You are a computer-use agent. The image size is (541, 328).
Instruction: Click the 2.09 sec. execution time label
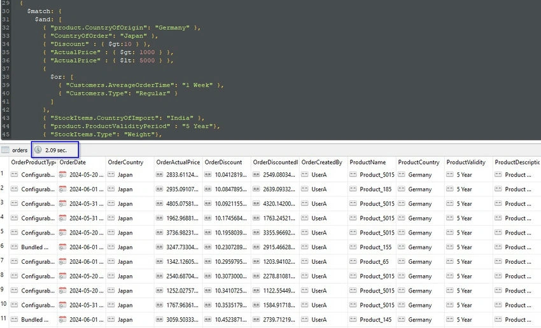[56, 150]
